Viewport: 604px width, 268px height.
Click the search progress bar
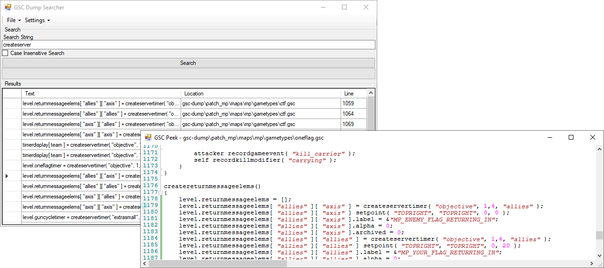[x=188, y=74]
